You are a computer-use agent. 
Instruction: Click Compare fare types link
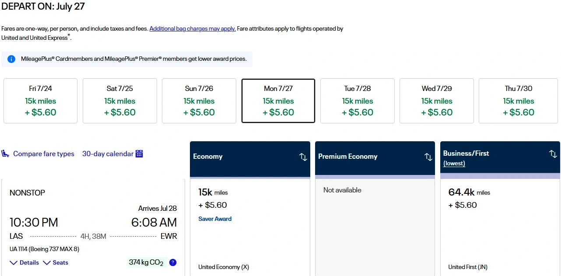44,154
